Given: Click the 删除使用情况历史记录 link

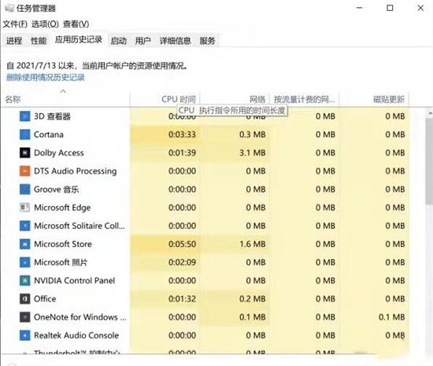Looking at the screenshot, I should 46,77.
